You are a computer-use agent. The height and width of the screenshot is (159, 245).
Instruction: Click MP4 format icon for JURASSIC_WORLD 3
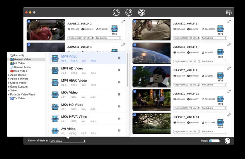click(x=220, y=29)
